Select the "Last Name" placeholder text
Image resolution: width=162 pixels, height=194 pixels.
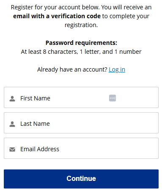coord(35,124)
